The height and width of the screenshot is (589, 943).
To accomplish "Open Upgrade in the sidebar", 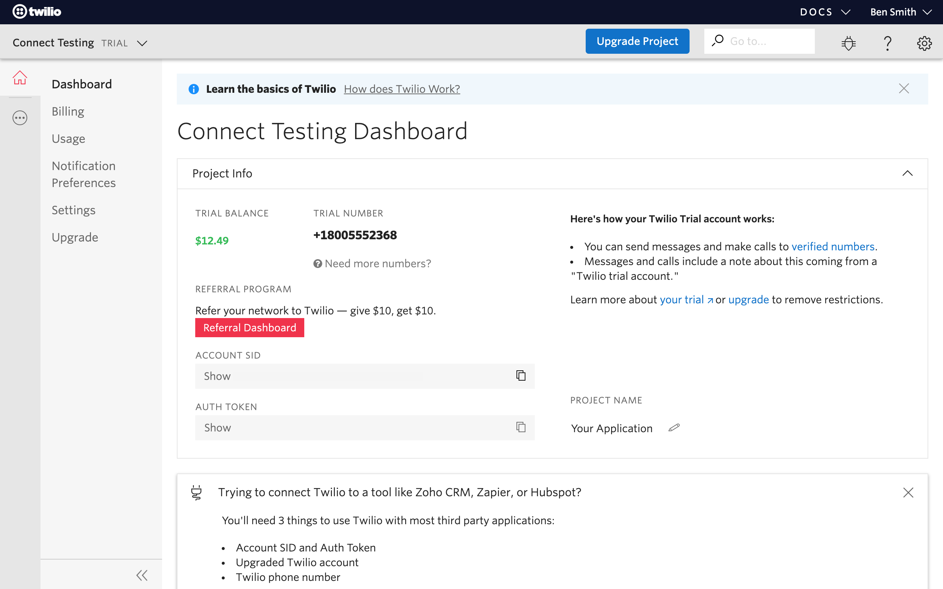I will (75, 237).
